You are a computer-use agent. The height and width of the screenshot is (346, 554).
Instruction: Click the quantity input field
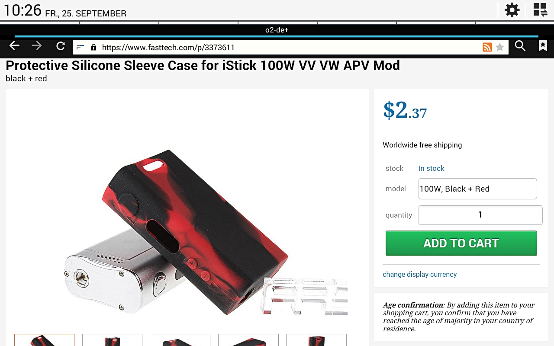pos(480,215)
